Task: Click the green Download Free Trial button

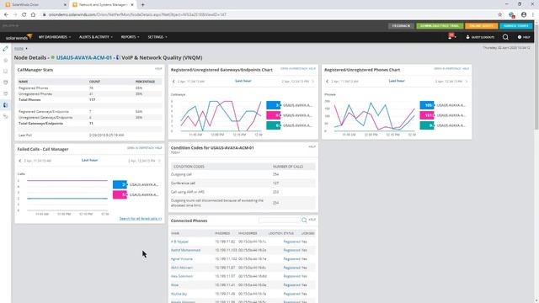Action: pos(440,26)
